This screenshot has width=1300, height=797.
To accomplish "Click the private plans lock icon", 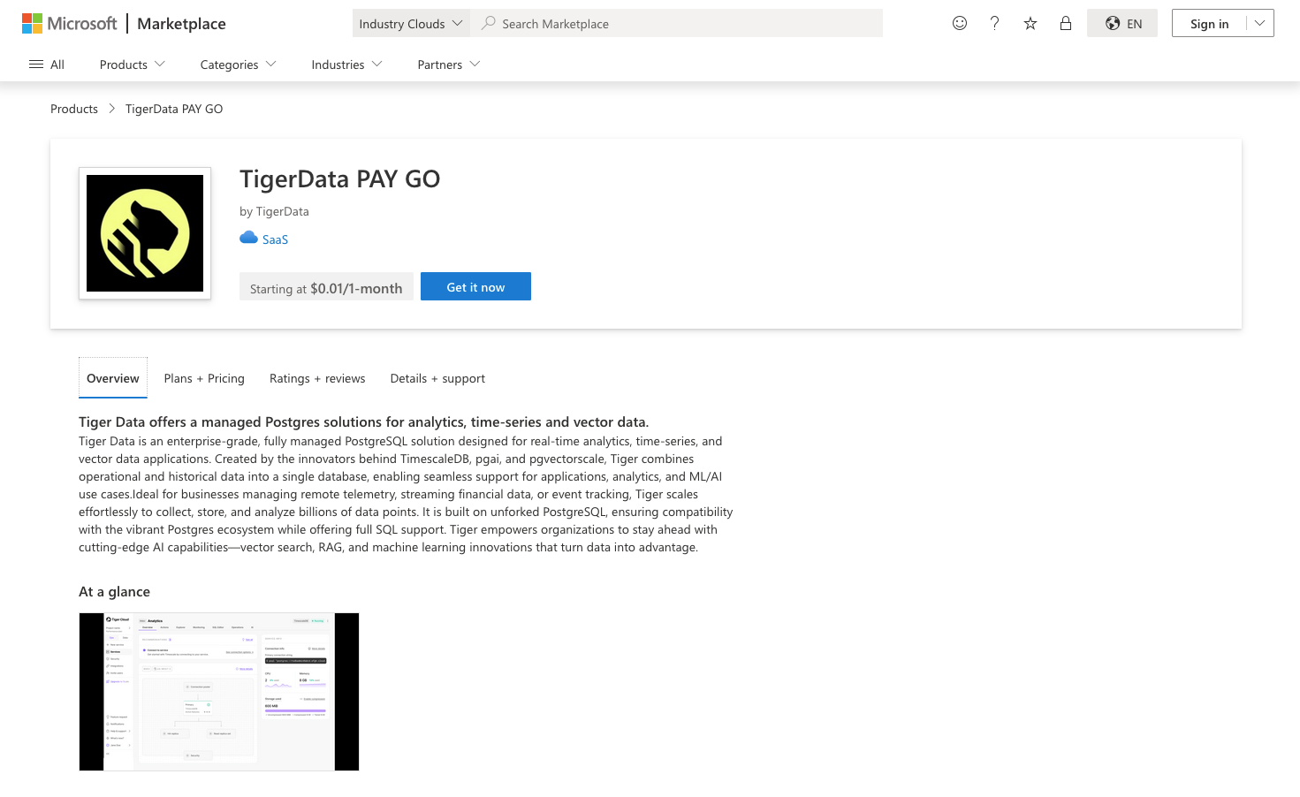I will (x=1065, y=23).
